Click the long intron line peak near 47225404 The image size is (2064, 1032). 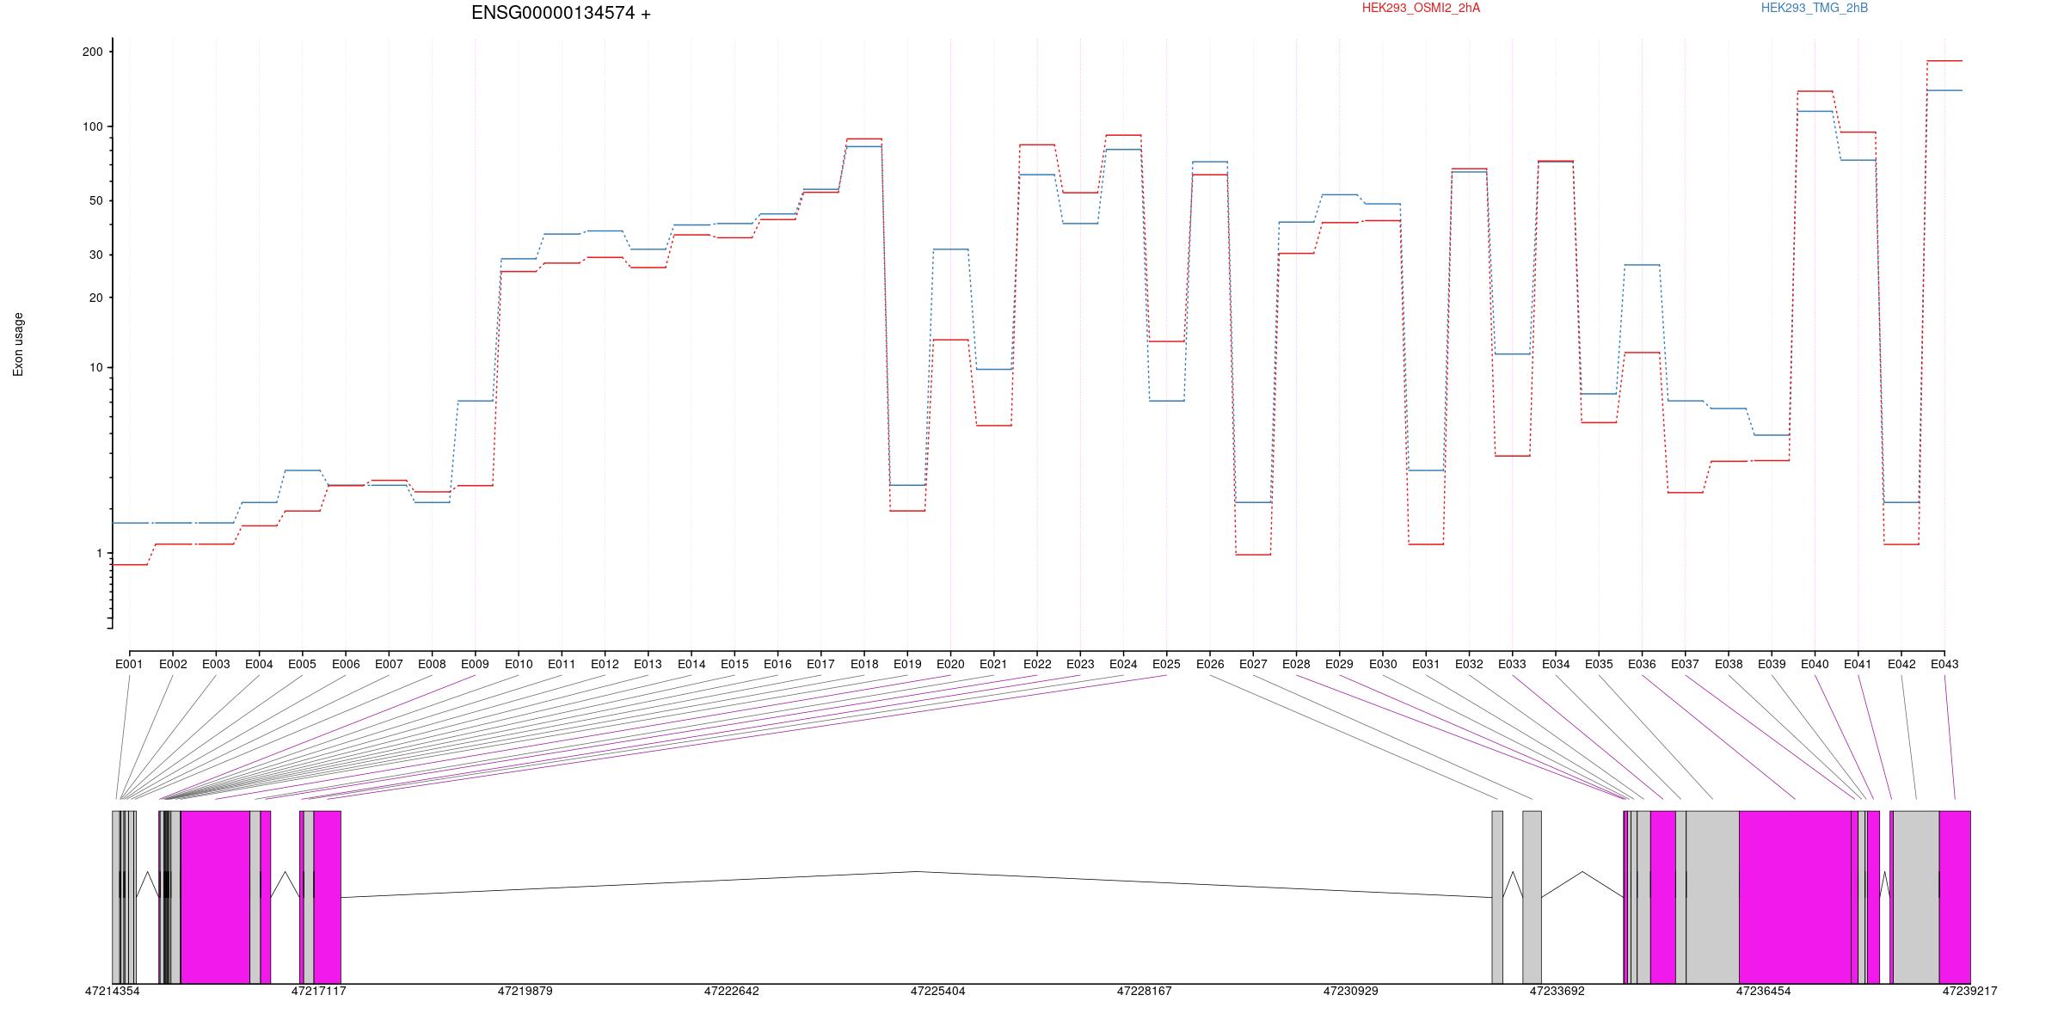[x=917, y=872]
